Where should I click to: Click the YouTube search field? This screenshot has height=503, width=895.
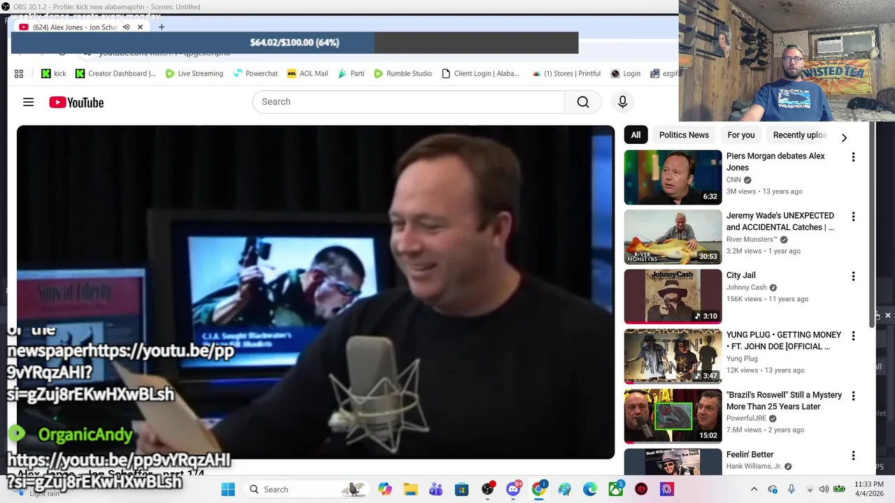pos(408,102)
